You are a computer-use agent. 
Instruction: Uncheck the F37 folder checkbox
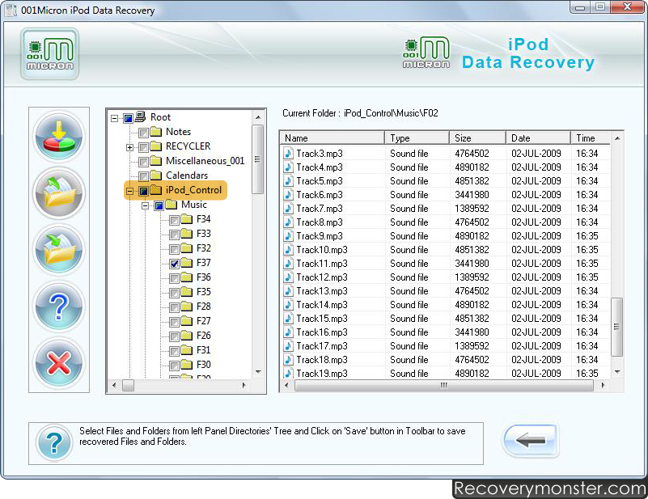click(x=175, y=264)
